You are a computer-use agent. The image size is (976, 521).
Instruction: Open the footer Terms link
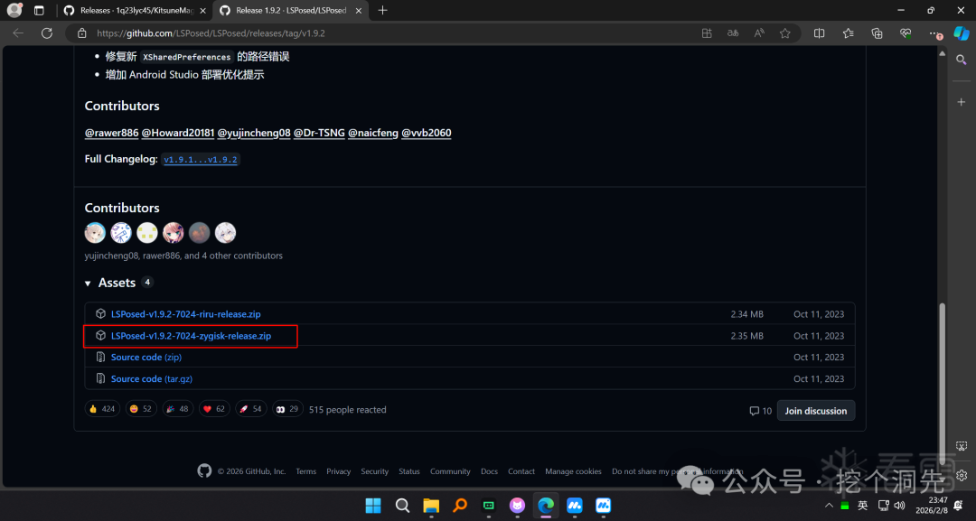click(305, 471)
